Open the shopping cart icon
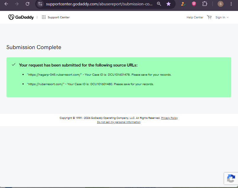238x188 pixels. [x=209, y=17]
